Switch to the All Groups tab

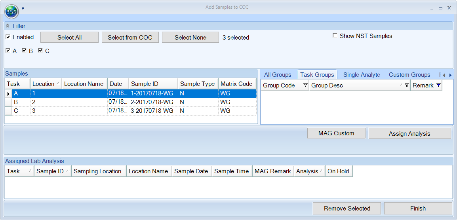[278, 75]
